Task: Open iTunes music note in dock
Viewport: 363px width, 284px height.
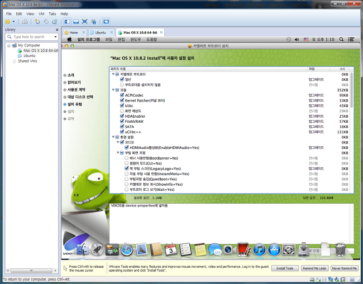Action: pos(259,249)
